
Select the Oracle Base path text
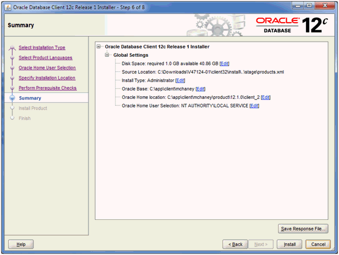[158, 89]
